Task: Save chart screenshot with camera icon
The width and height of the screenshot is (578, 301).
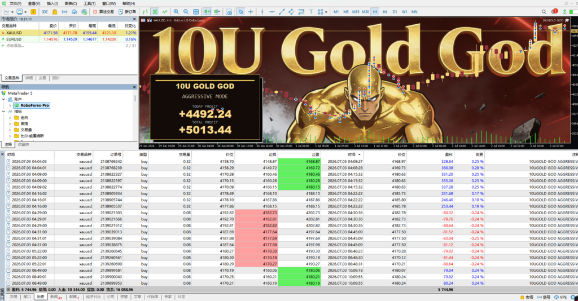Action: click(229, 12)
